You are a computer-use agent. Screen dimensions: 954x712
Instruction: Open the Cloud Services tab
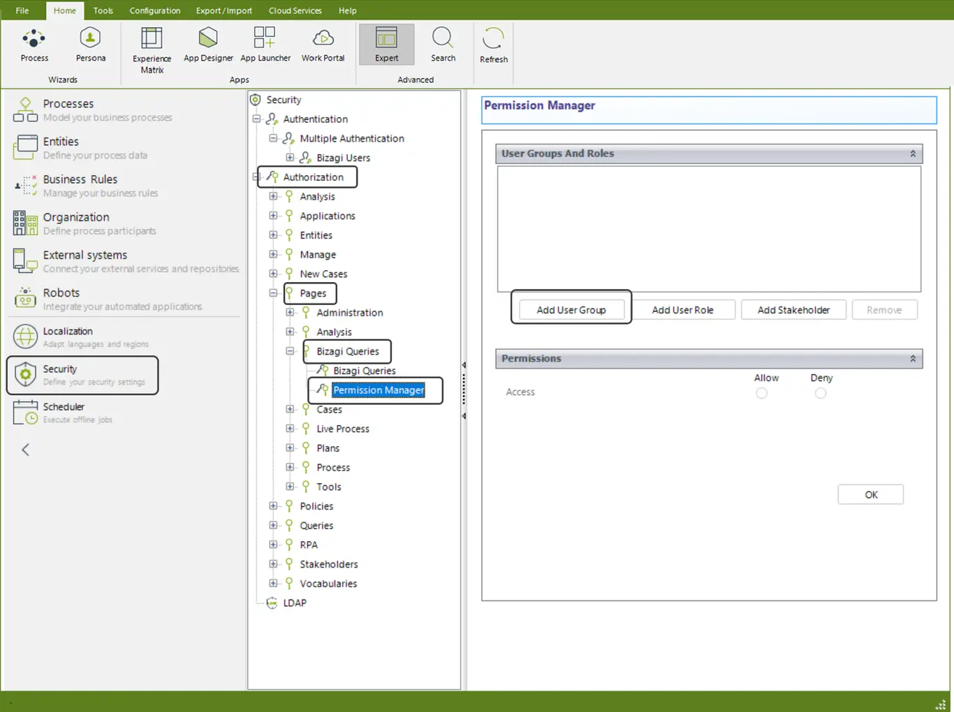pyautogui.click(x=295, y=10)
